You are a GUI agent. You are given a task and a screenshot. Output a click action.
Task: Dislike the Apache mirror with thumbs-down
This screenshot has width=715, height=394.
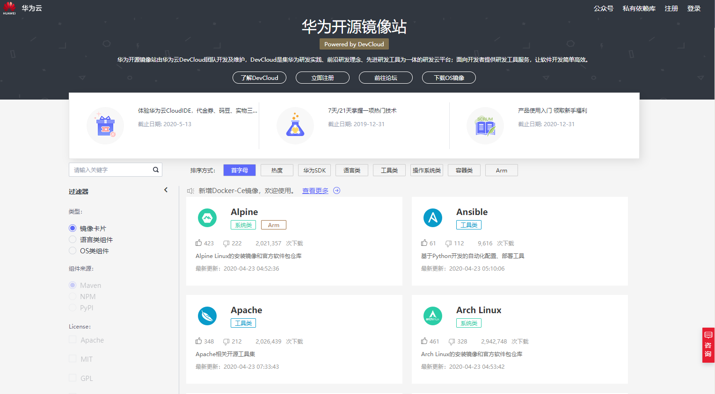click(x=226, y=342)
